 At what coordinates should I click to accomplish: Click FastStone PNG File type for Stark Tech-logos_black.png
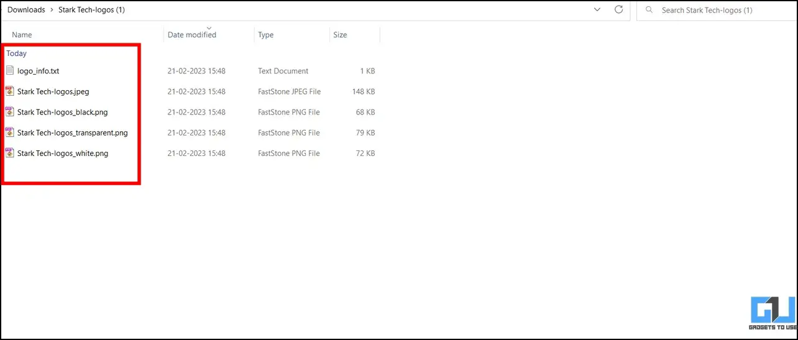coord(289,112)
